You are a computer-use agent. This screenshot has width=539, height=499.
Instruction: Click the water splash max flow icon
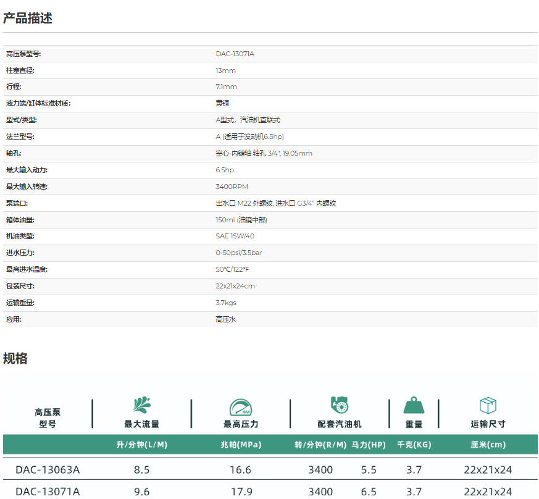(142, 405)
